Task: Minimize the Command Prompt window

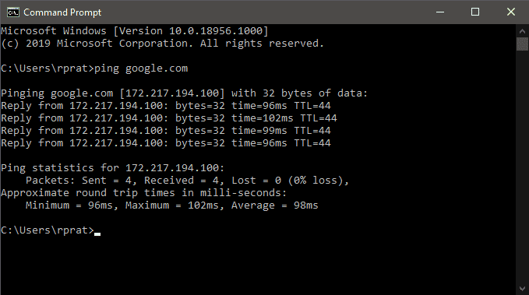Action: pos(440,12)
